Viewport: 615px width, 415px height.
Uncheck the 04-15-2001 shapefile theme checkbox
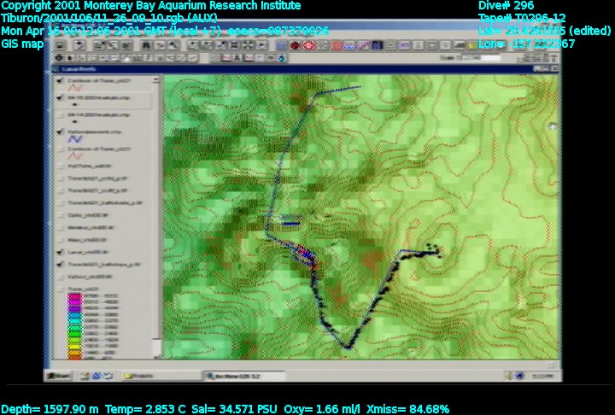[60, 97]
